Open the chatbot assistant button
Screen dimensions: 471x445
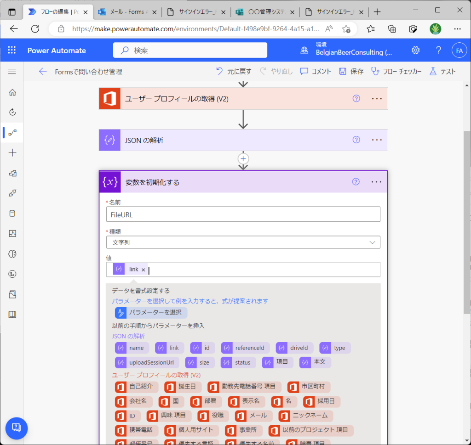[17, 428]
